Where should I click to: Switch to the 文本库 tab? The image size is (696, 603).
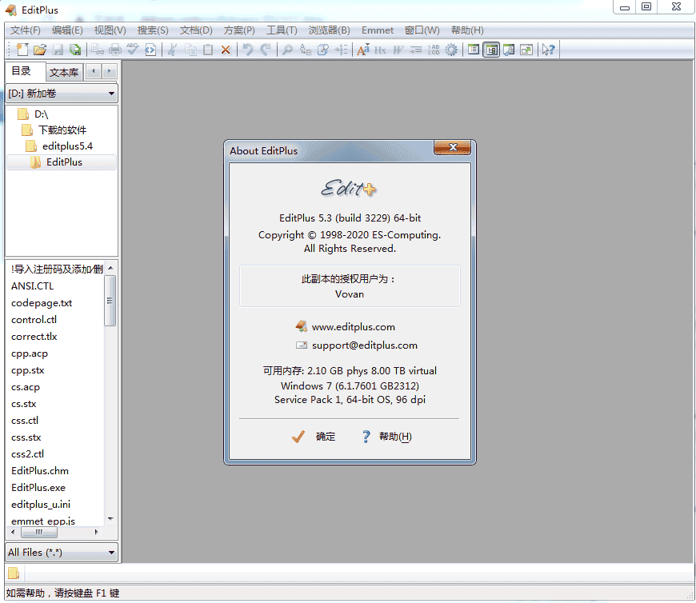click(x=64, y=73)
